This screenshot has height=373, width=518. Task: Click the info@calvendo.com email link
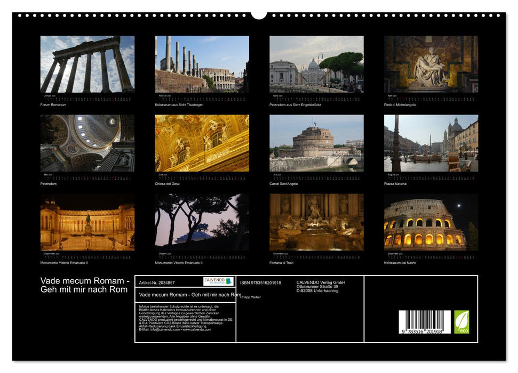[x=164, y=329]
